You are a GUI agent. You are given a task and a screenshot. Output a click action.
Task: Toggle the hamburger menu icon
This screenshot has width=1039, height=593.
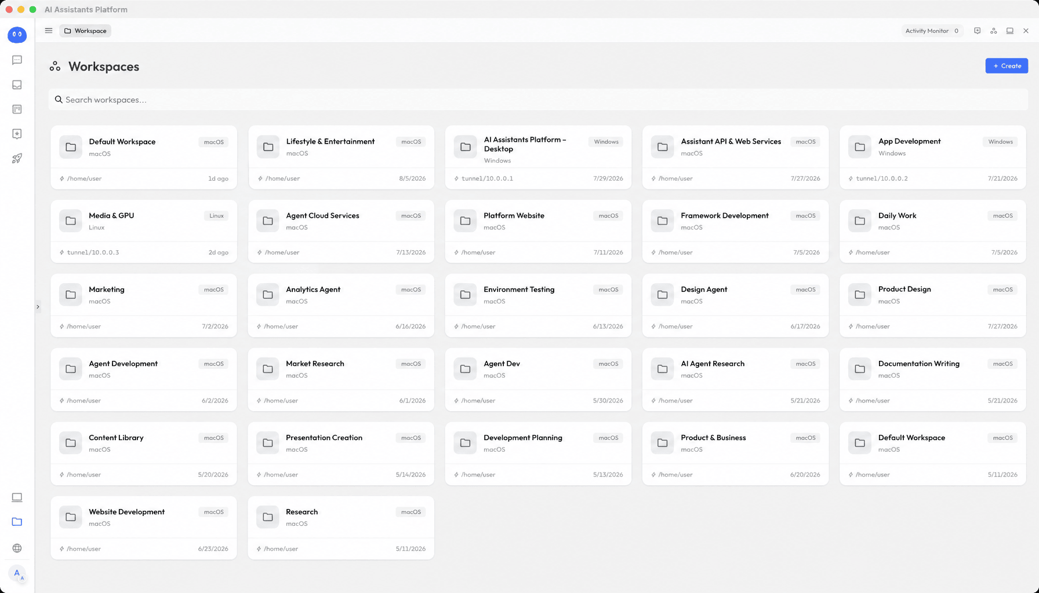(49, 31)
